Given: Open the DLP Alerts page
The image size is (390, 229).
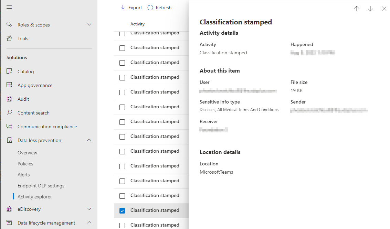Looking at the screenshot, I should tap(24, 175).
